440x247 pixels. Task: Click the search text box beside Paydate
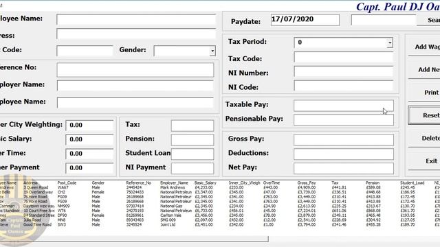click(384, 20)
